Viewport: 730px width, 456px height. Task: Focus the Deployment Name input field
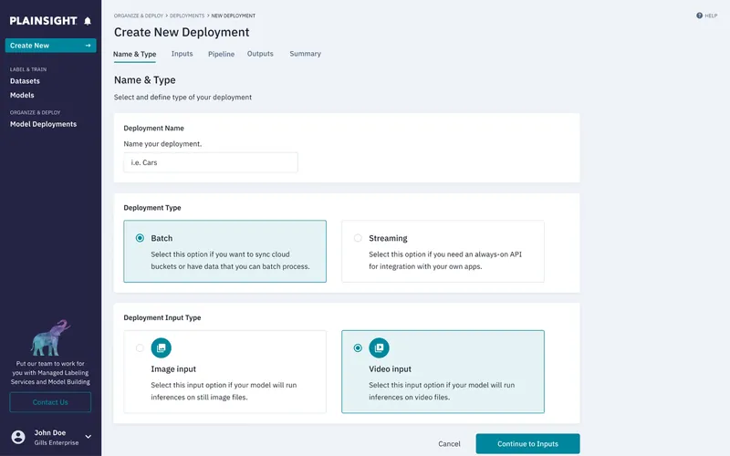coord(211,162)
